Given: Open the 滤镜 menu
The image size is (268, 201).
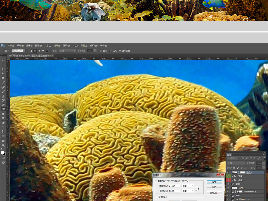Looking at the screenshot, I should [x=66, y=46].
